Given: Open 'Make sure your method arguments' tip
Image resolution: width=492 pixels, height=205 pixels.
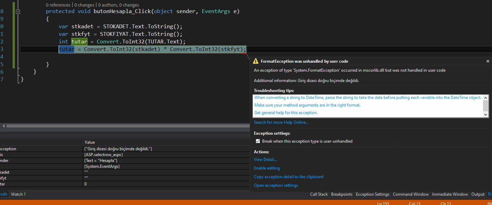Looking at the screenshot, I should [x=307, y=105].
